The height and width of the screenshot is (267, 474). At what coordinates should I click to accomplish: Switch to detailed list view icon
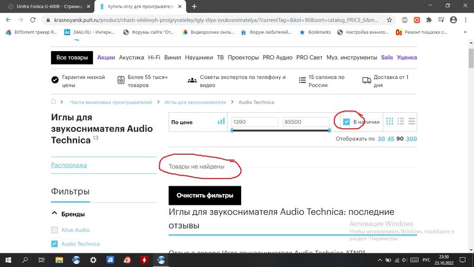coord(401,122)
